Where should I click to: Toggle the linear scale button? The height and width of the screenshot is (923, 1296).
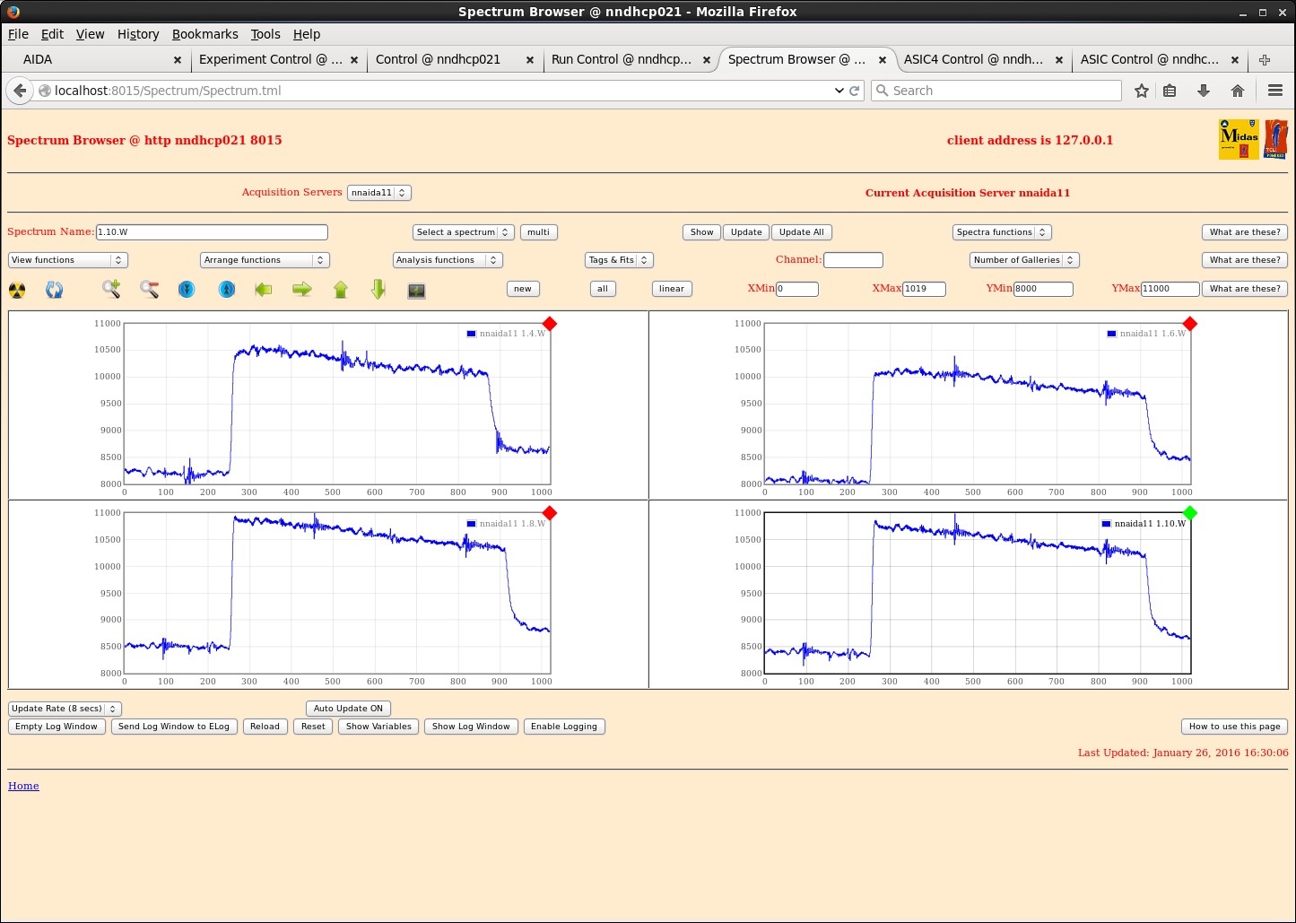click(672, 289)
